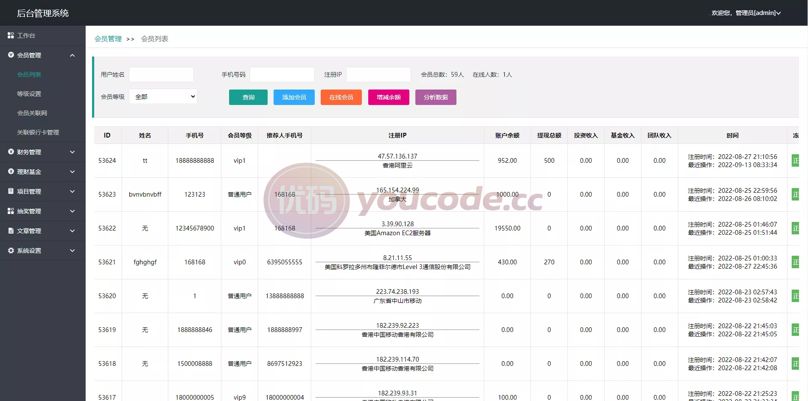Click the 会员管理 breadcrumb link
This screenshot has height=401, width=808.
pyautogui.click(x=108, y=39)
